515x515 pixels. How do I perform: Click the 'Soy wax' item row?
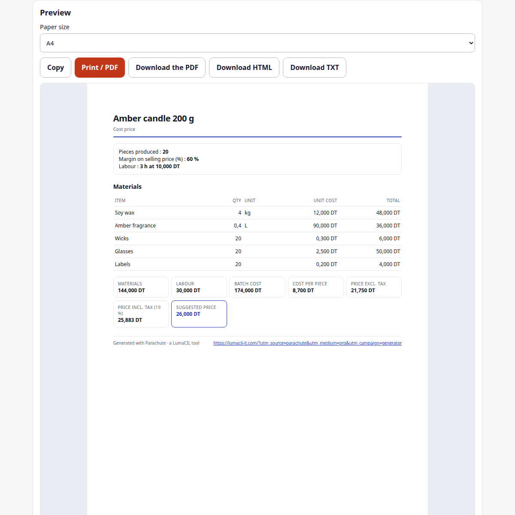(x=257, y=213)
